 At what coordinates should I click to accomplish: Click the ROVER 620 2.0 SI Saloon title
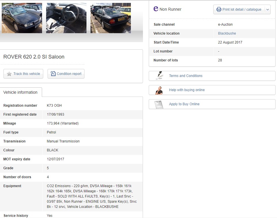34,57
